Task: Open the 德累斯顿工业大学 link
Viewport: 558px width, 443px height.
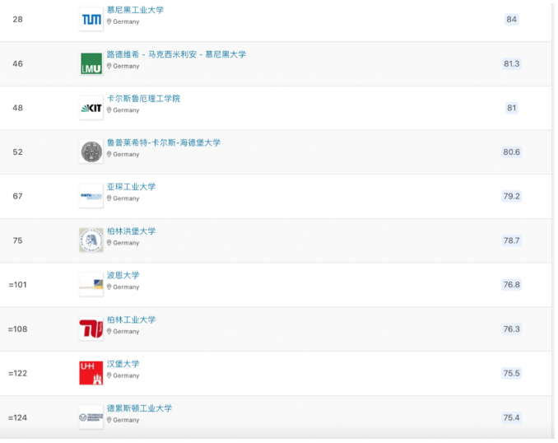Action: [140, 408]
